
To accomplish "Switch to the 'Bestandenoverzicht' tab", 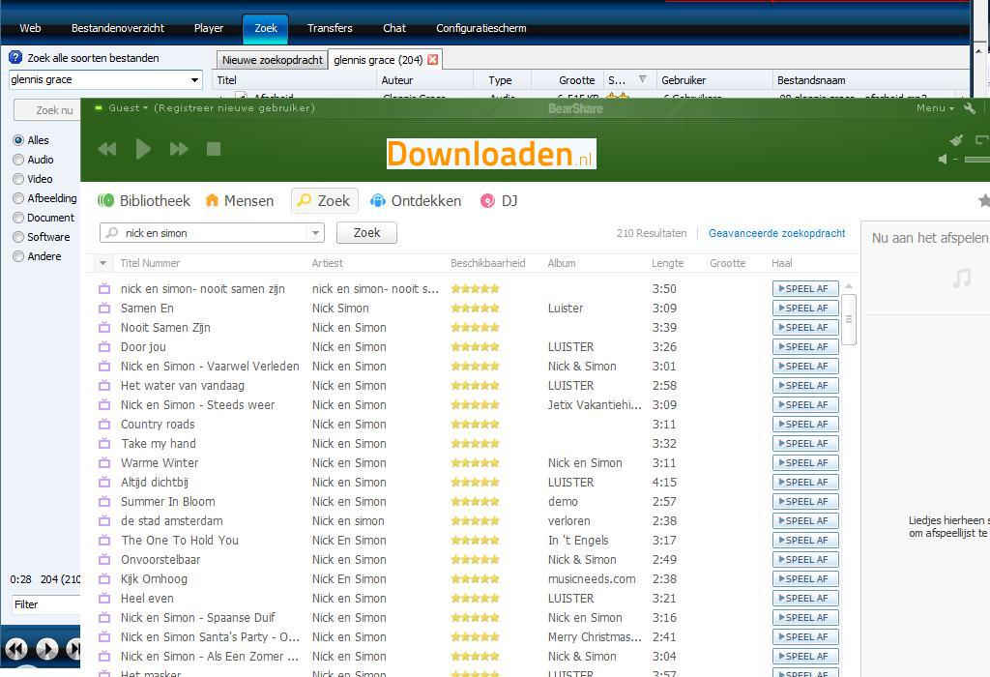I will 117,28.
